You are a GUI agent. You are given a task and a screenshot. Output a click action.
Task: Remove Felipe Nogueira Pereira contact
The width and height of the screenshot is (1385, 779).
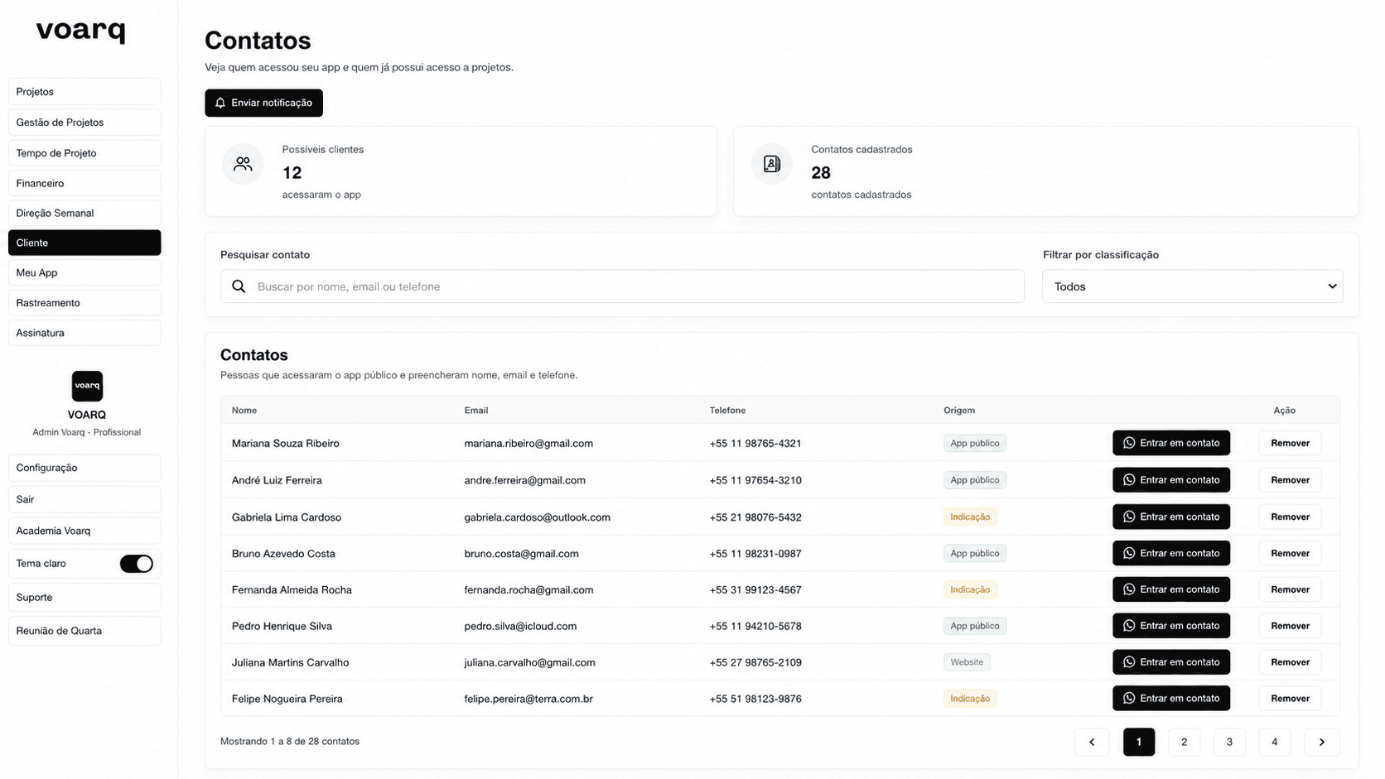click(1290, 699)
